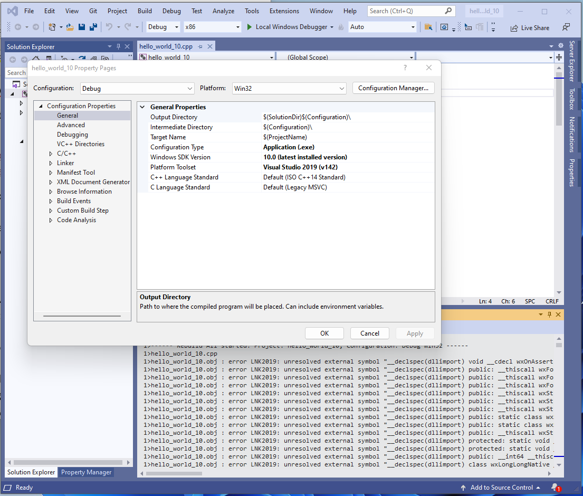Click the Live Share arrow icon
This screenshot has height=496, width=583.
pyautogui.click(x=514, y=28)
